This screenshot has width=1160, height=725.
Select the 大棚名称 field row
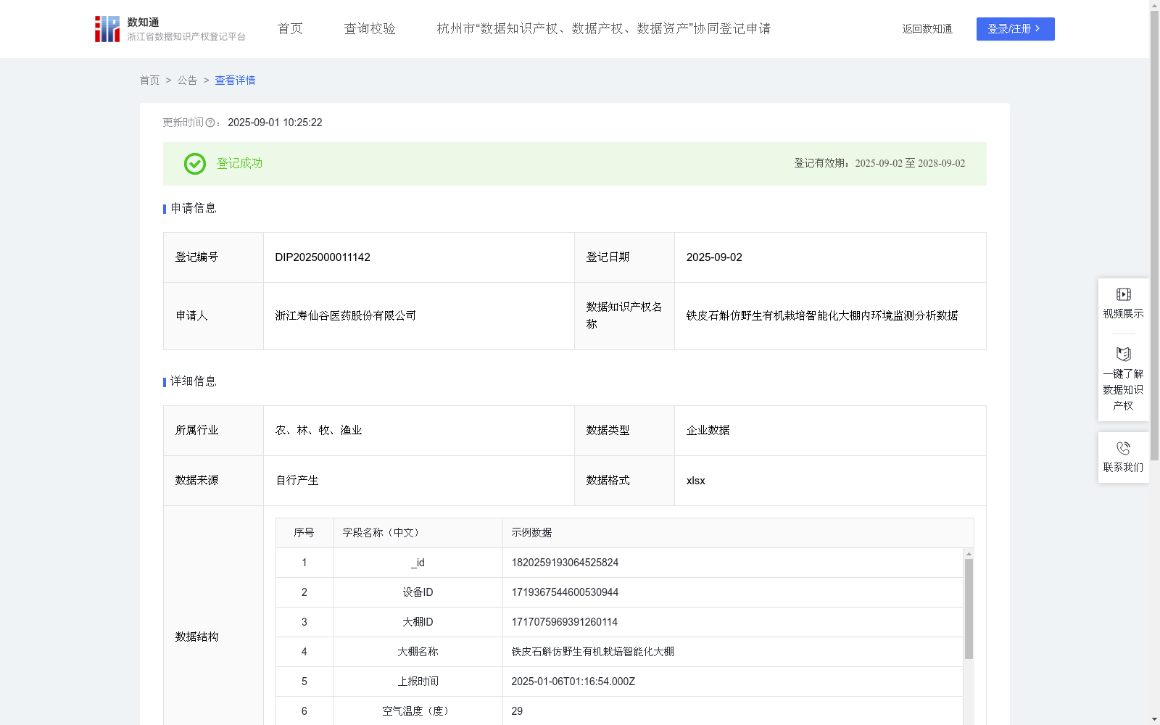point(620,652)
